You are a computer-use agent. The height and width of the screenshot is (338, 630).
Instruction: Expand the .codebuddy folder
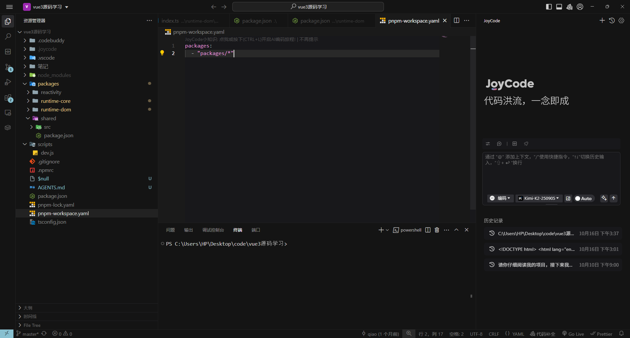(x=25, y=40)
